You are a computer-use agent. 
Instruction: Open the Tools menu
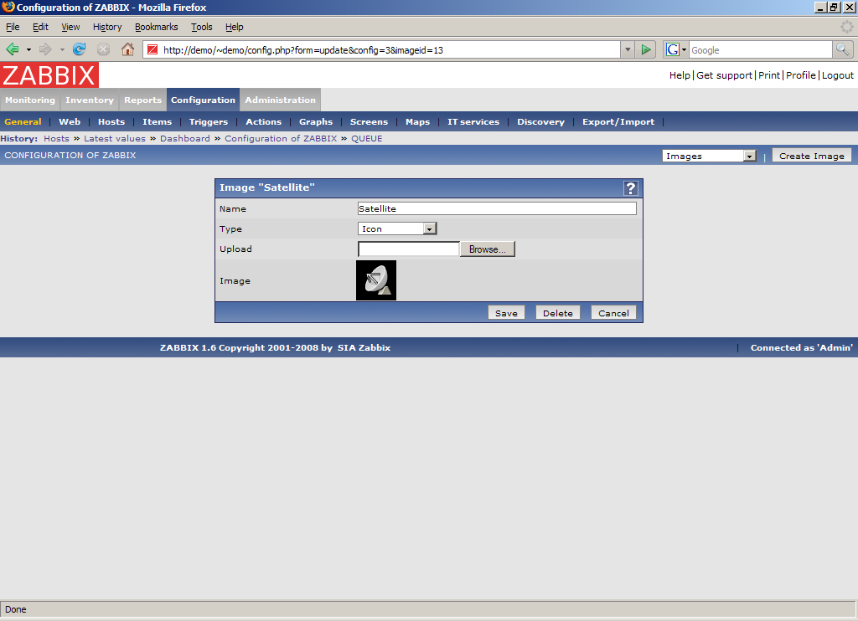click(201, 27)
